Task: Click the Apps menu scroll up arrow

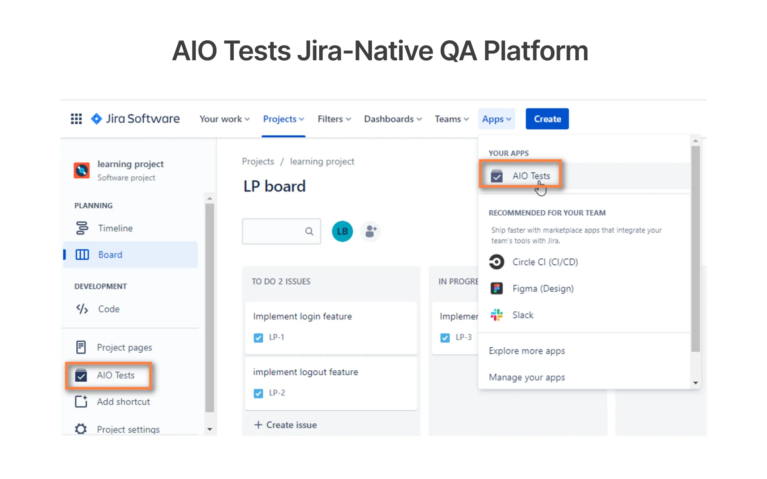Action: [695, 141]
